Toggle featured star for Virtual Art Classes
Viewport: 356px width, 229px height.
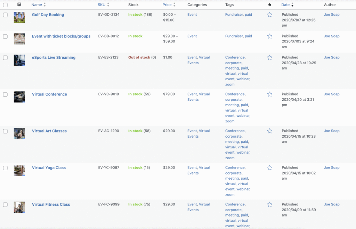[269, 131]
